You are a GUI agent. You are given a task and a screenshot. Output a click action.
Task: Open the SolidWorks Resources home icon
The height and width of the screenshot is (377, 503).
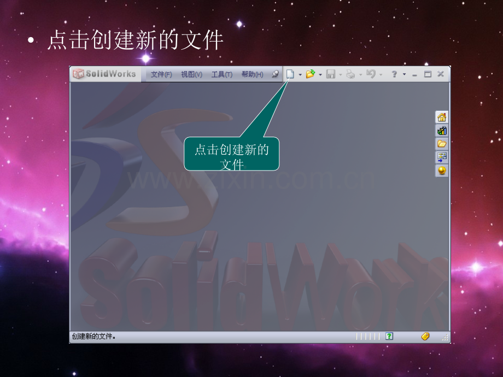442,117
